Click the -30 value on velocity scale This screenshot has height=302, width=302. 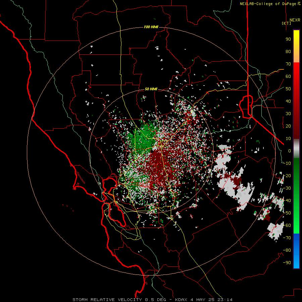287,188
